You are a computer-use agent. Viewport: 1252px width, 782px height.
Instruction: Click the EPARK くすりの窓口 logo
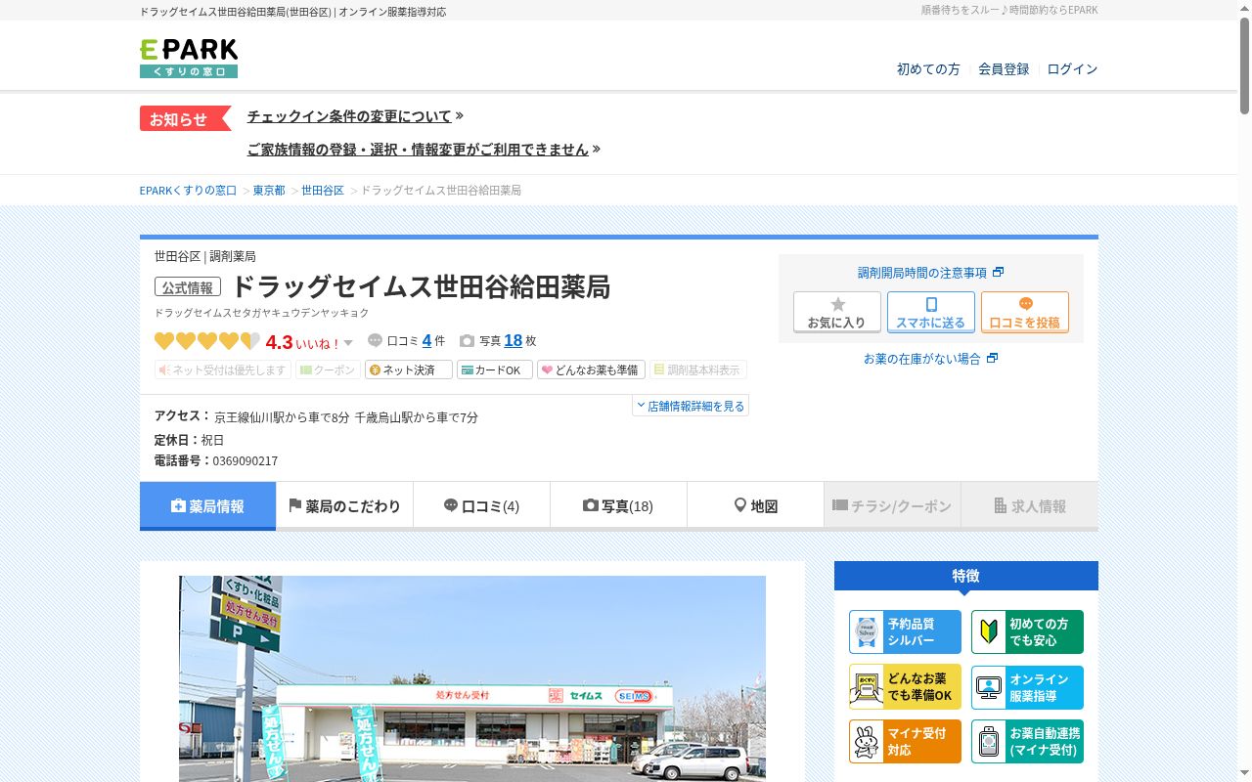click(189, 59)
